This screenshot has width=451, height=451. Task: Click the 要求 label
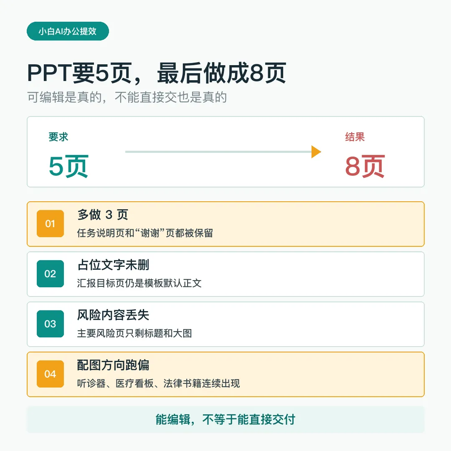[x=58, y=137]
